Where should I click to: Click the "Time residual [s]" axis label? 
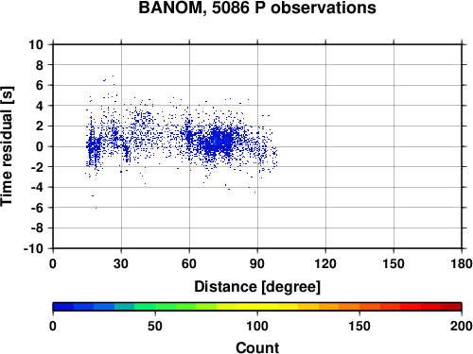pos(7,146)
